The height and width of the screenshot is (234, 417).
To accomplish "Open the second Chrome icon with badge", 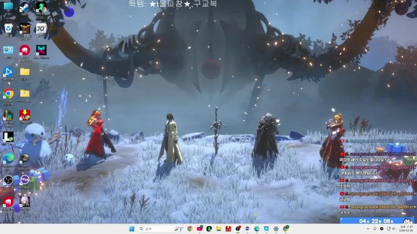I will coord(286,229).
